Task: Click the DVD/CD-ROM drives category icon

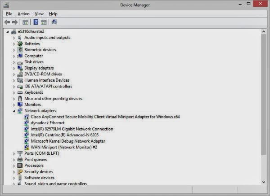Action: (20, 74)
